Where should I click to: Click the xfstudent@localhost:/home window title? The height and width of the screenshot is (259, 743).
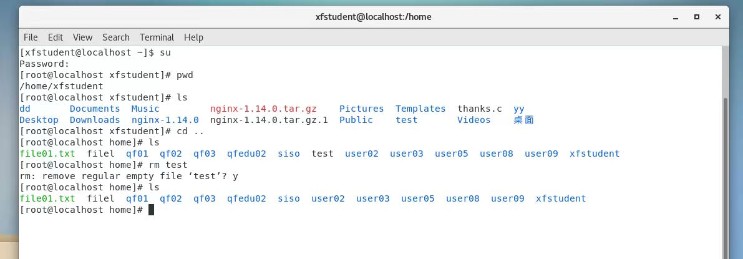coord(373,17)
